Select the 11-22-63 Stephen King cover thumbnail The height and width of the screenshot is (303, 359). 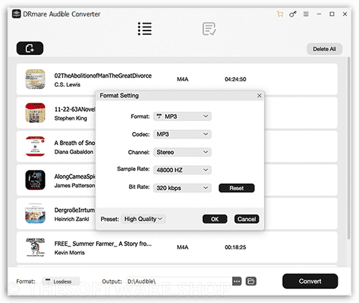(x=35, y=112)
